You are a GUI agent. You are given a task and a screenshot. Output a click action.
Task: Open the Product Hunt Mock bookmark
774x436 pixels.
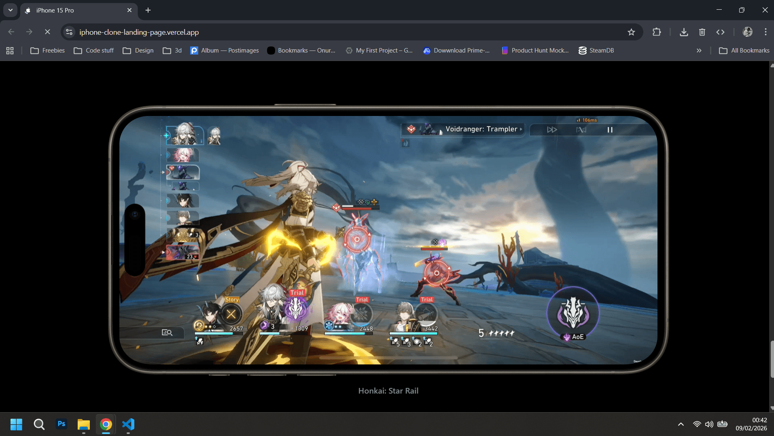pyautogui.click(x=535, y=50)
